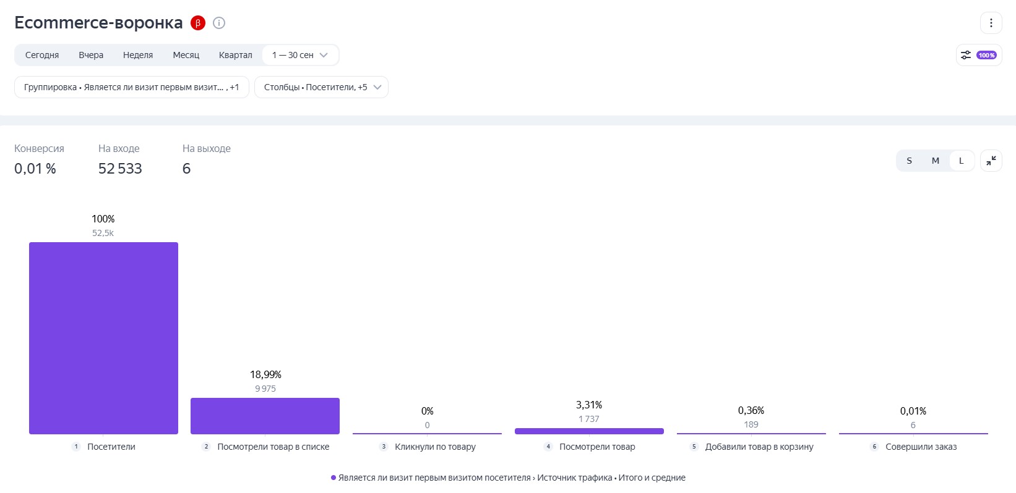Click the purple legend dot marker

(x=334, y=478)
